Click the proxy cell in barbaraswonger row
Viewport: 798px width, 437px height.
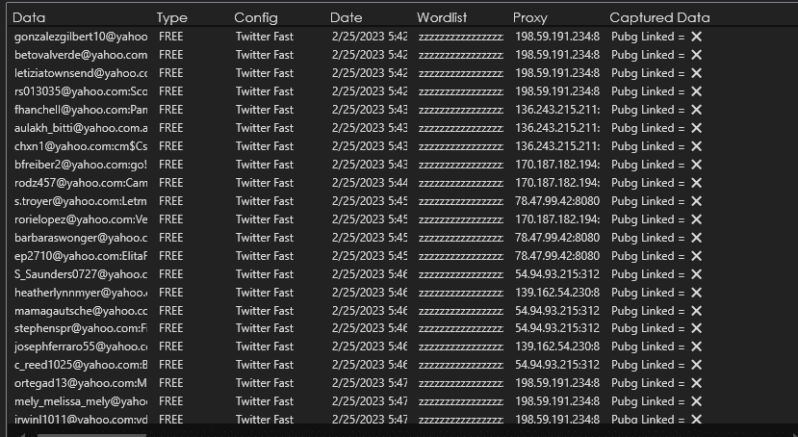coord(557,238)
